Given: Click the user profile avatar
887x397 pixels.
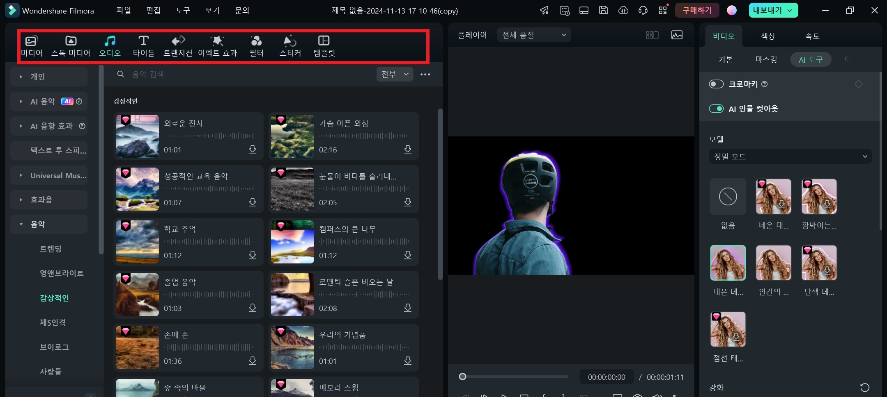Looking at the screenshot, I should pyautogui.click(x=732, y=10).
